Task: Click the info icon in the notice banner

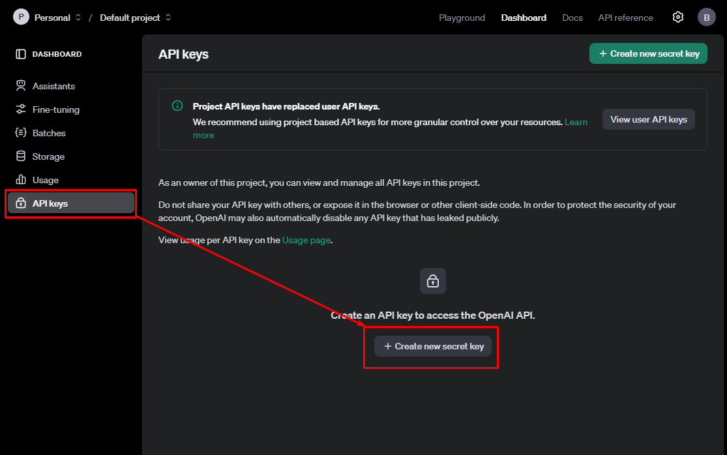Action: (x=177, y=106)
